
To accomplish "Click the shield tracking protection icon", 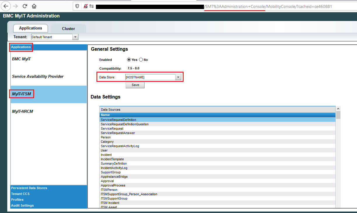I will coord(77,6).
